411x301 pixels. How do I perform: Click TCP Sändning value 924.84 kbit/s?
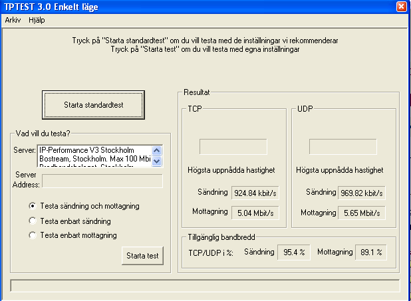[x=255, y=193]
